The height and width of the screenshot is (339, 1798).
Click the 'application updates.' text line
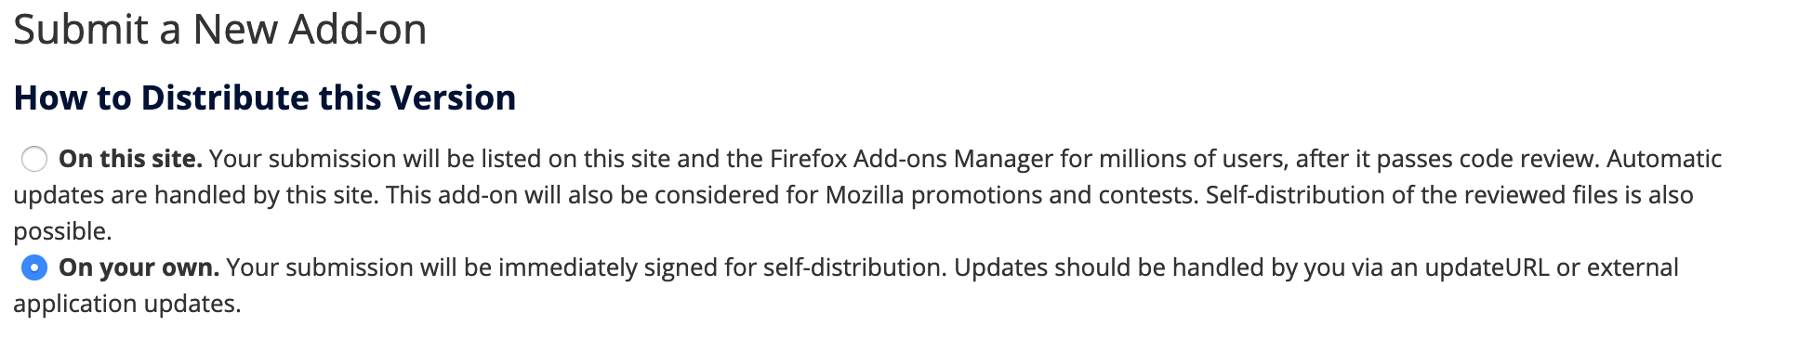[127, 304]
